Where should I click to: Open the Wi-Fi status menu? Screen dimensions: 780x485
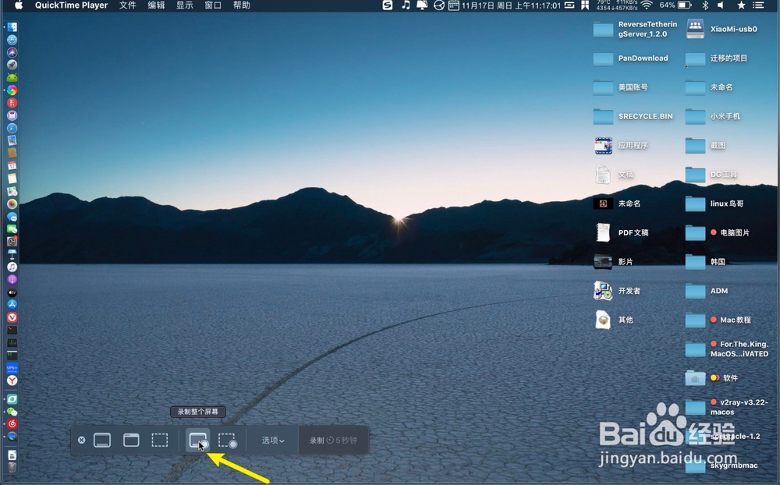click(x=647, y=5)
